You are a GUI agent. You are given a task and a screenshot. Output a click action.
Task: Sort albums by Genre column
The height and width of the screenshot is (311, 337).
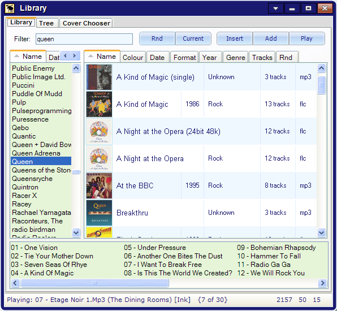236,57
